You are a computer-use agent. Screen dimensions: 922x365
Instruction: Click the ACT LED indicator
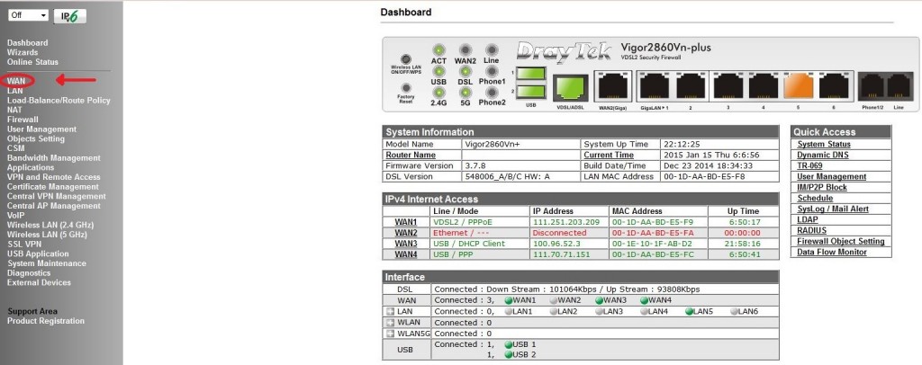tap(438, 50)
